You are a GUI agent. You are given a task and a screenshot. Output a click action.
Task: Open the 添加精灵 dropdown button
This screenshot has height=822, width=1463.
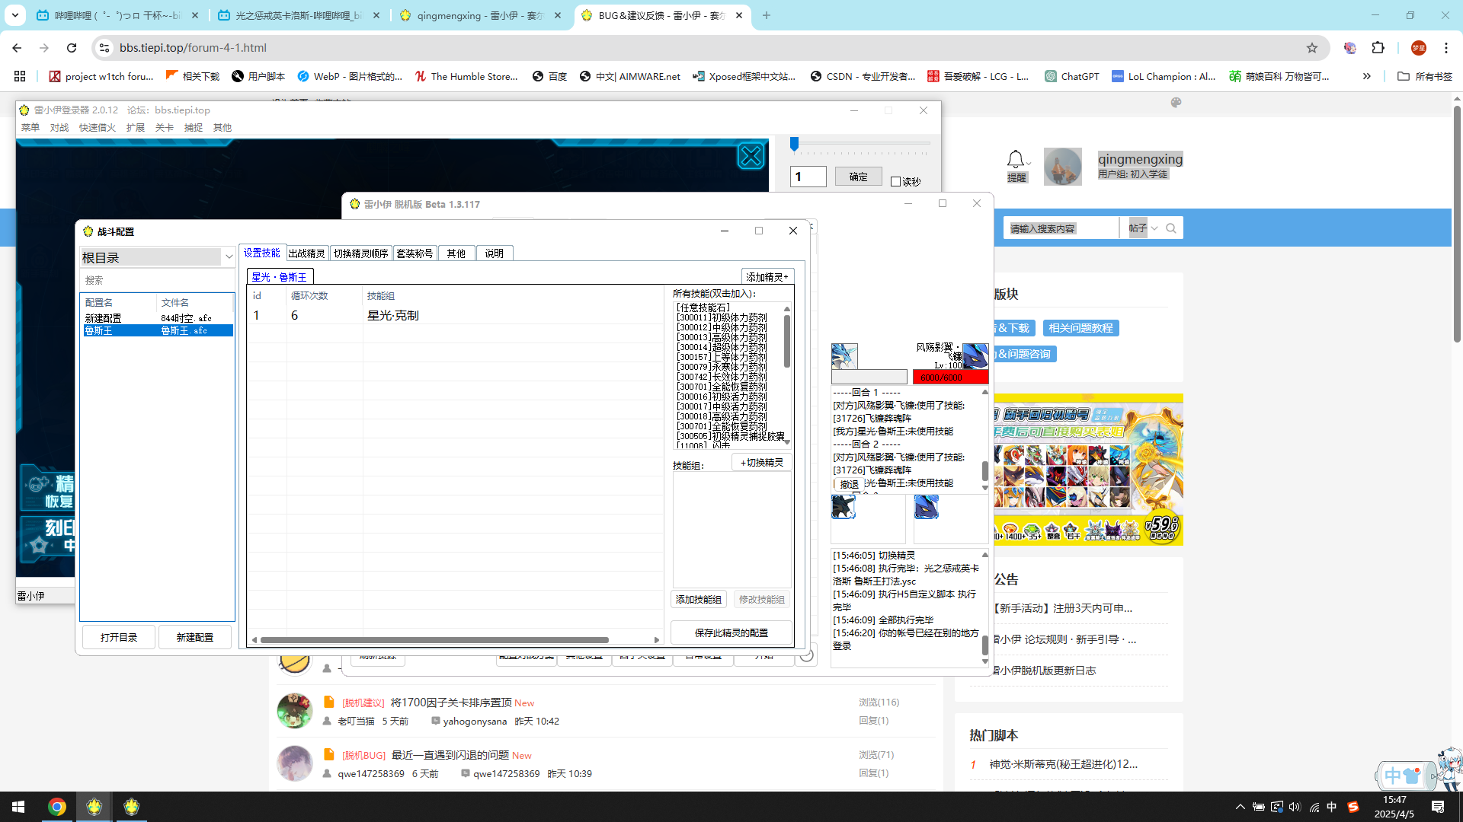pyautogui.click(x=767, y=277)
